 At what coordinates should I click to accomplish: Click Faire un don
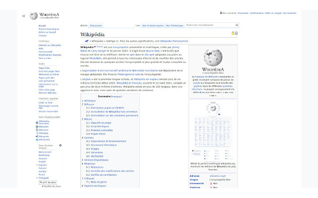pyautogui.click(x=45, y=58)
